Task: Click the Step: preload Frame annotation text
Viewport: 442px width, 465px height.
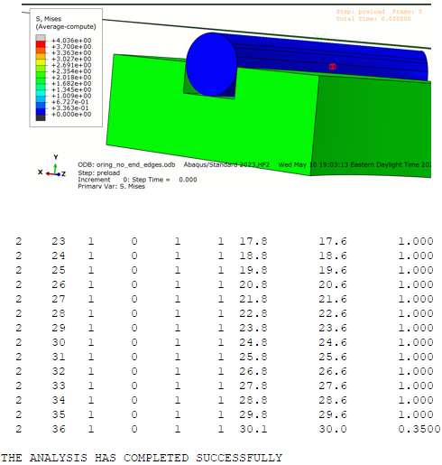Action: [379, 12]
